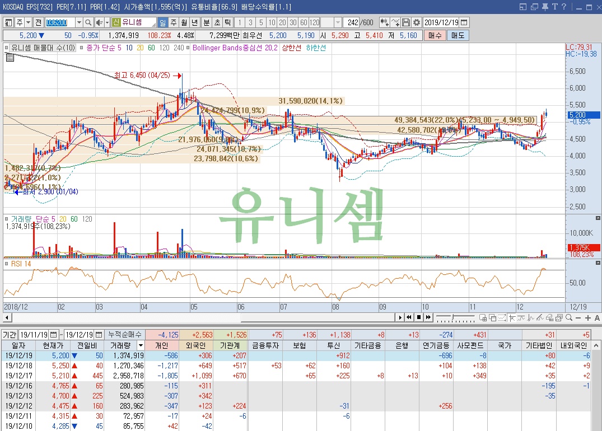Select minute 분 period toggle
Screen dimensions: 602x431
(207, 22)
